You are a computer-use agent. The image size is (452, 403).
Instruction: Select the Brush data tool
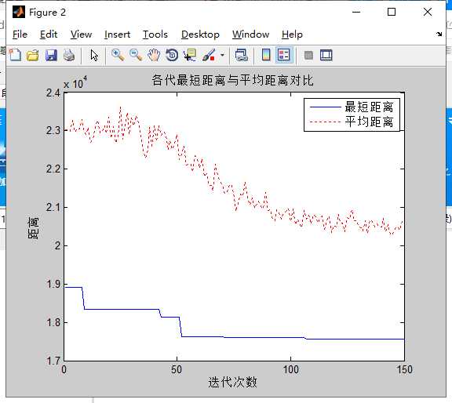[x=209, y=55]
